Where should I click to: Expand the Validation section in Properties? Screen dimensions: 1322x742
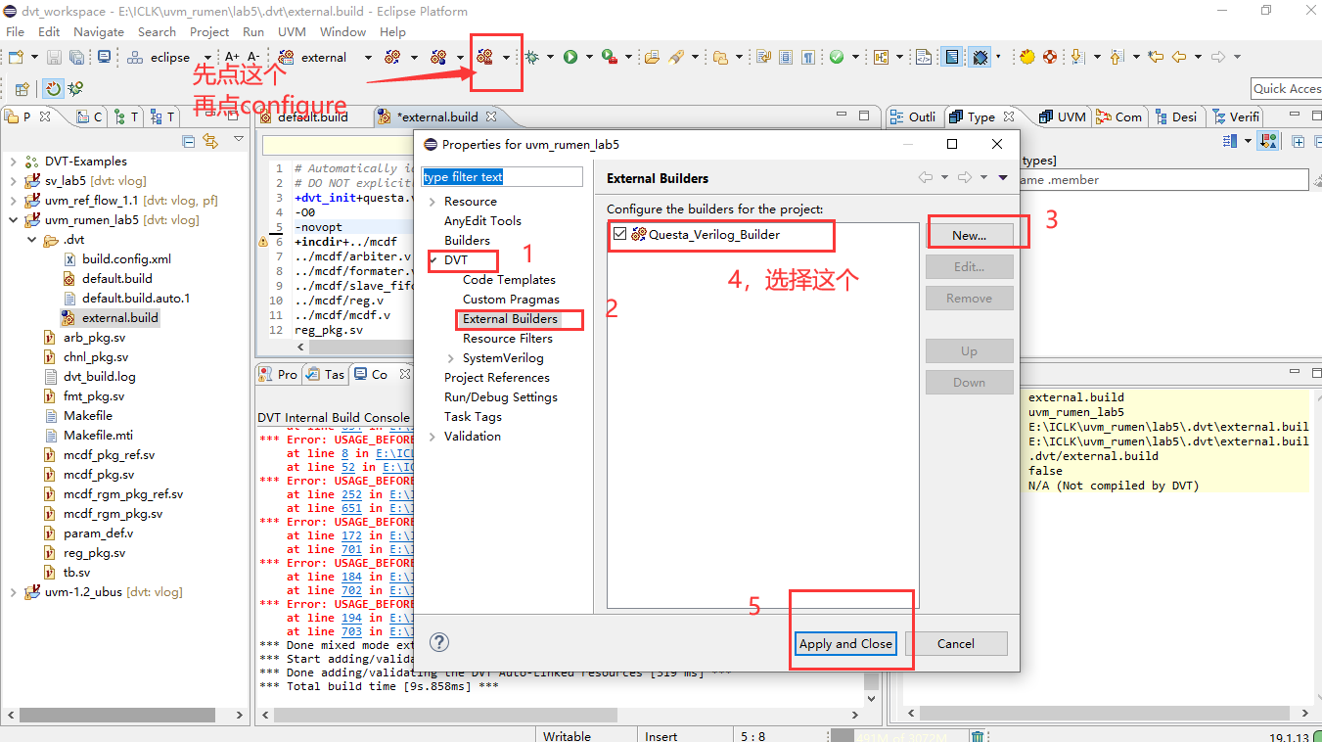point(433,437)
